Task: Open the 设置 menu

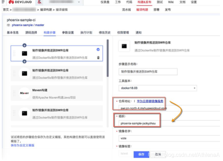Action: tap(194, 2)
